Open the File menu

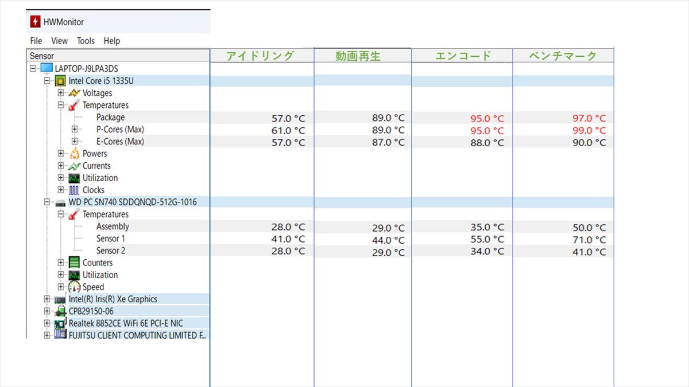pos(36,41)
